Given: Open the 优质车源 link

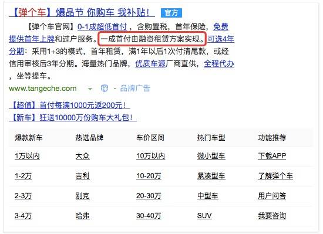Looking at the screenshot, I should click(x=150, y=64).
